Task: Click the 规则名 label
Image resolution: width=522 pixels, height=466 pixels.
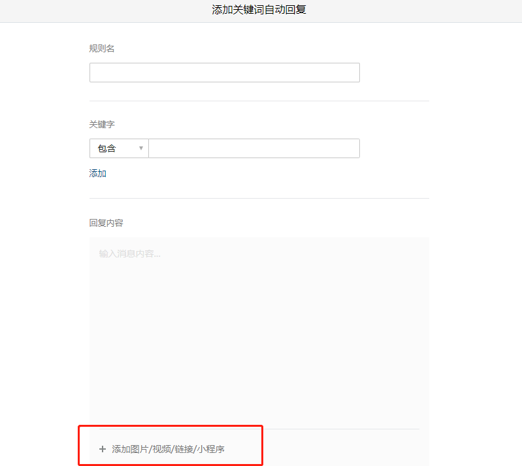Action: tap(101, 48)
